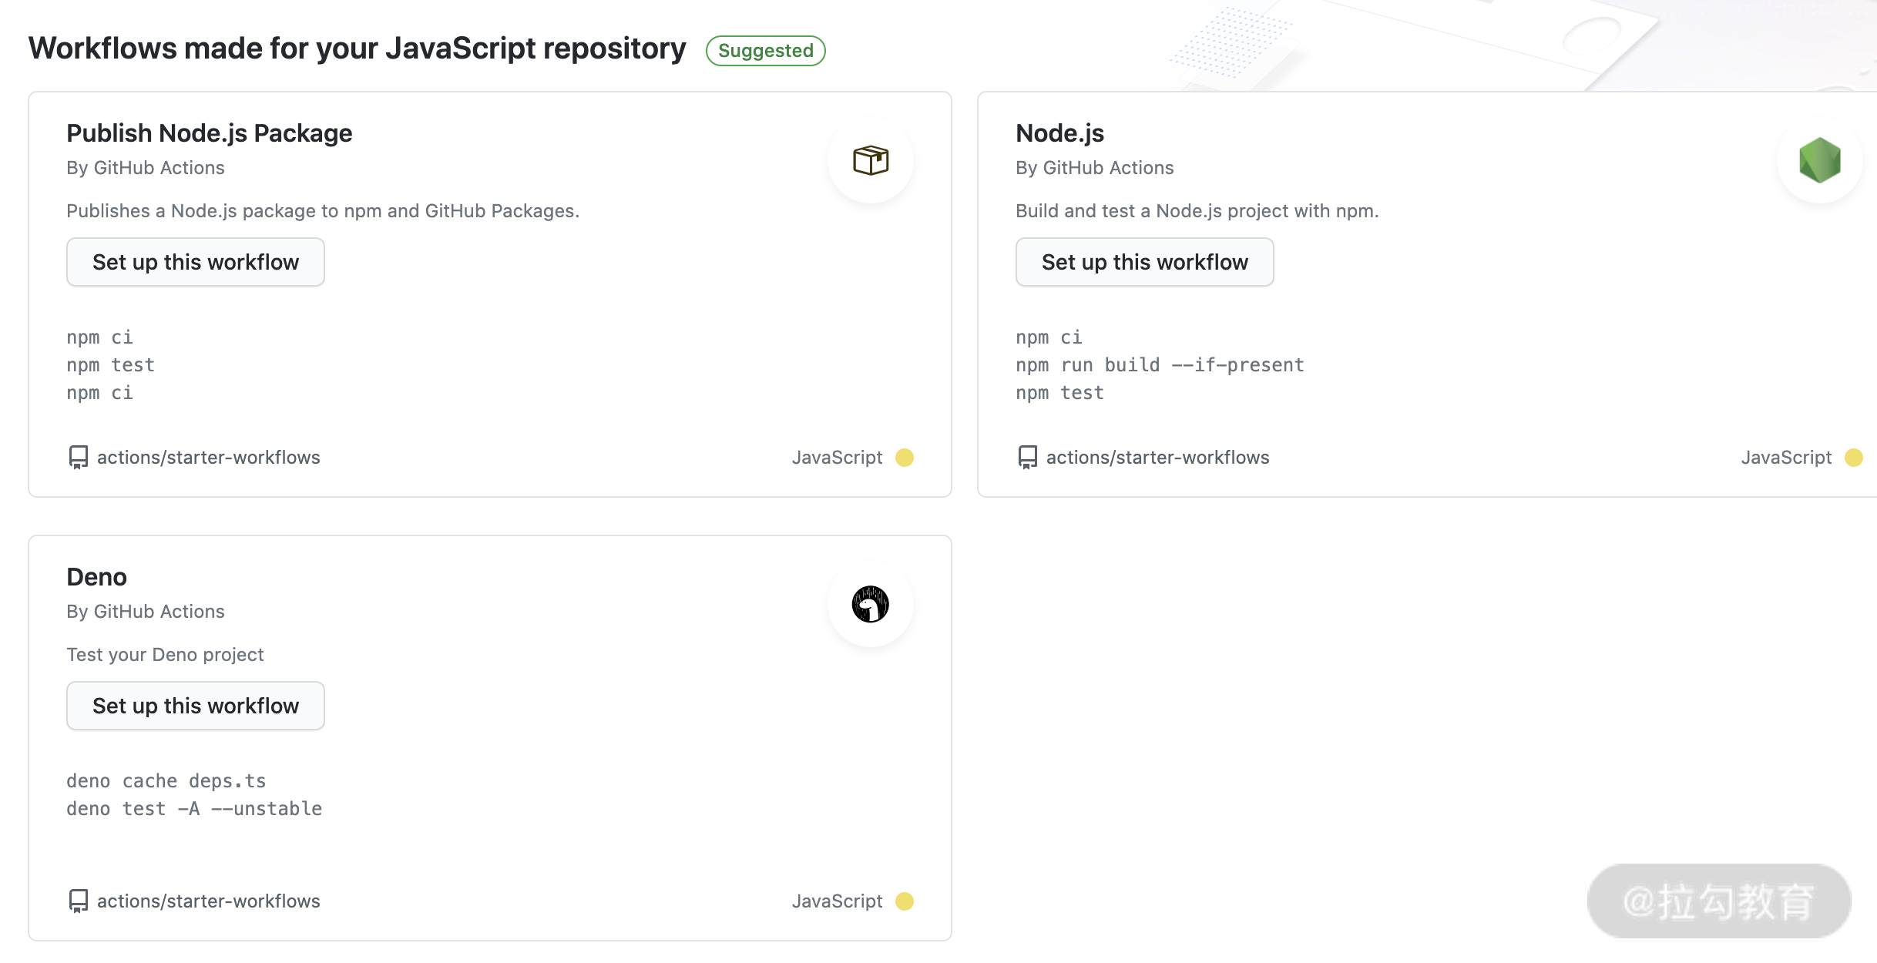Click yellow JavaScript dot in Deno card
The height and width of the screenshot is (963, 1877).
point(905,901)
